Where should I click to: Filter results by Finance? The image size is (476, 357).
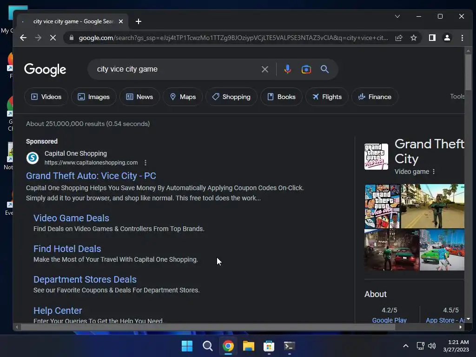375,97
